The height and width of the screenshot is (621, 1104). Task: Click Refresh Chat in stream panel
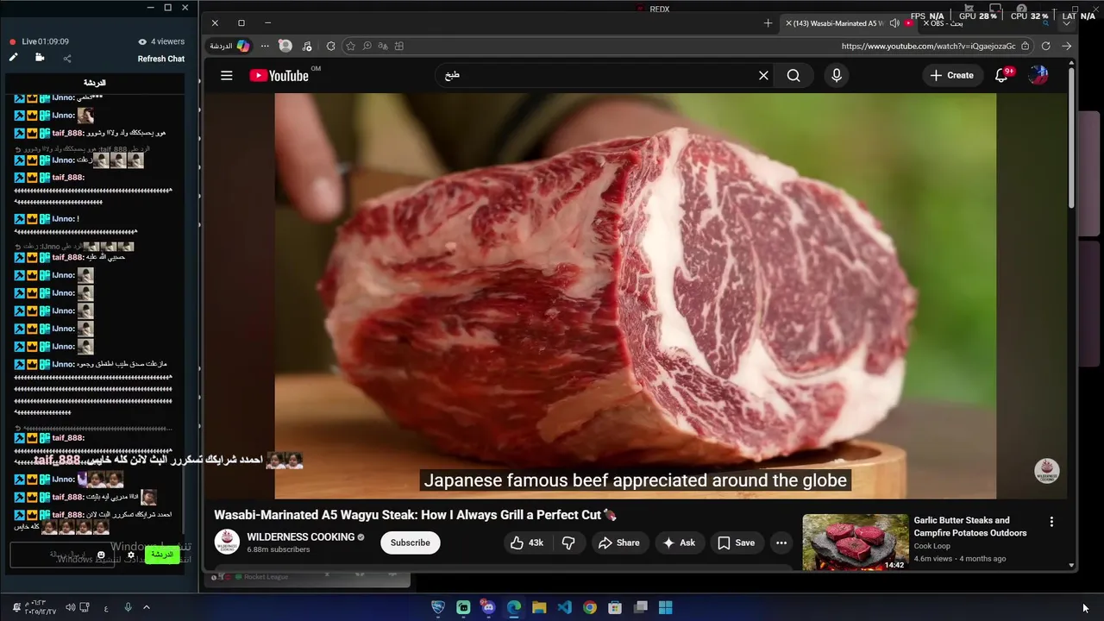click(161, 59)
